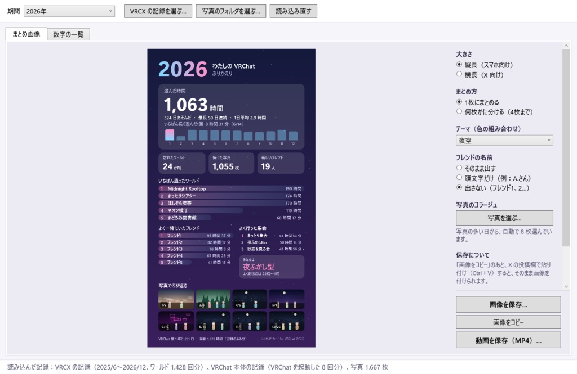
Task: Click the Midnight Rooftop world row
Action: (231, 188)
